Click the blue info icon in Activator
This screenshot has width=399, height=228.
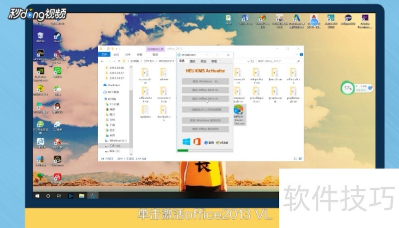pyautogui.click(x=206, y=143)
